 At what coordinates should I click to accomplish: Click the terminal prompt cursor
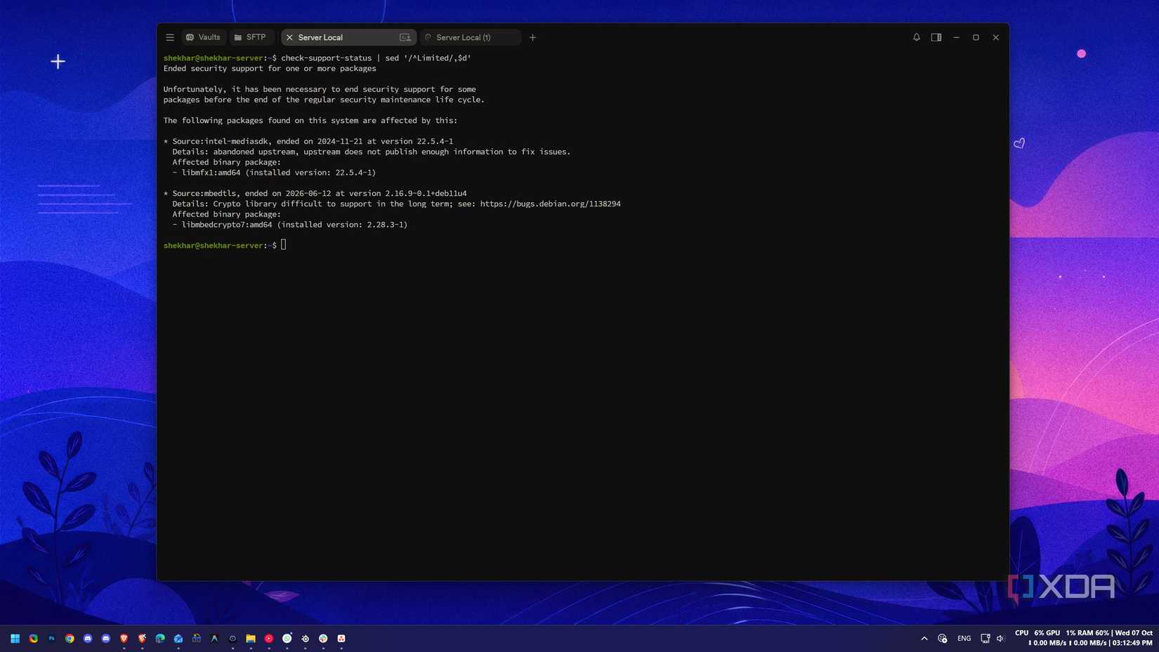click(x=283, y=244)
